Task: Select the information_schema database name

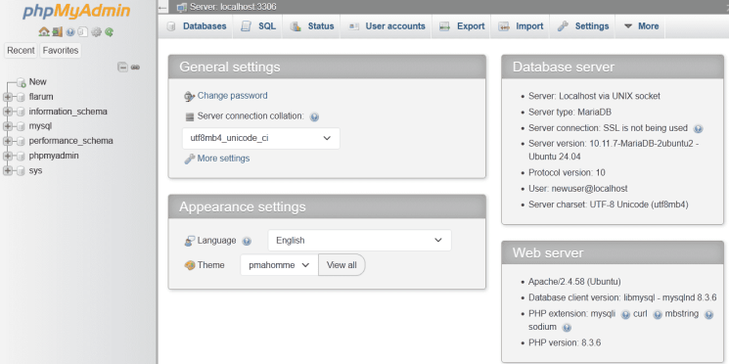Action: [x=68, y=112]
